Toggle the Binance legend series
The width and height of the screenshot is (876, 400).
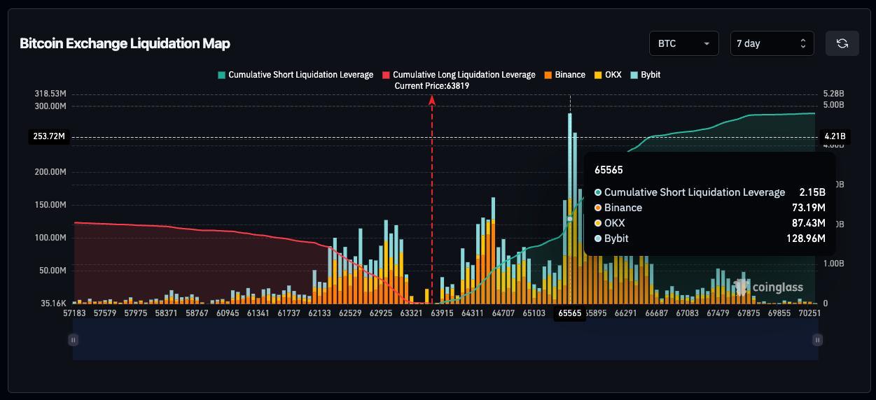click(564, 75)
